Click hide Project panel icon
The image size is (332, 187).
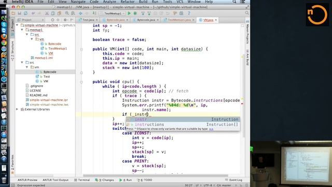(x=72, y=20)
